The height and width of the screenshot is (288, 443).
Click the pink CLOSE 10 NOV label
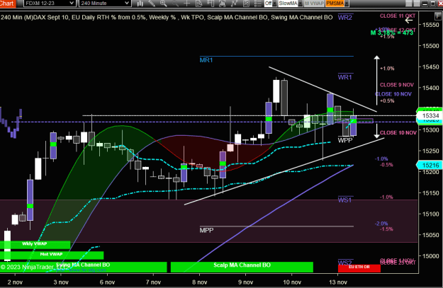(398, 132)
